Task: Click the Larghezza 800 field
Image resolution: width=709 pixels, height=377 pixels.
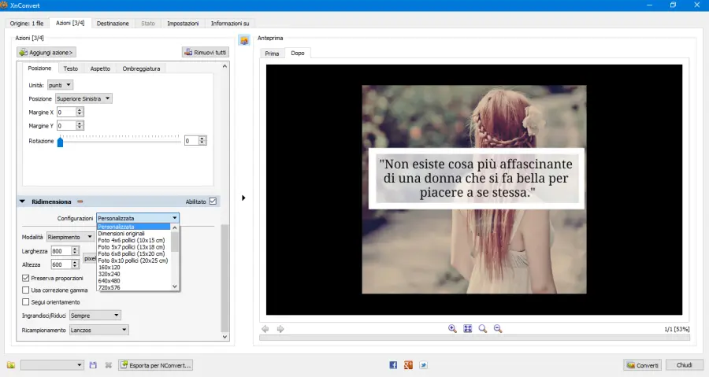Action: coord(61,251)
